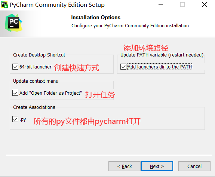Disable the .py file association checkbox

15,119
